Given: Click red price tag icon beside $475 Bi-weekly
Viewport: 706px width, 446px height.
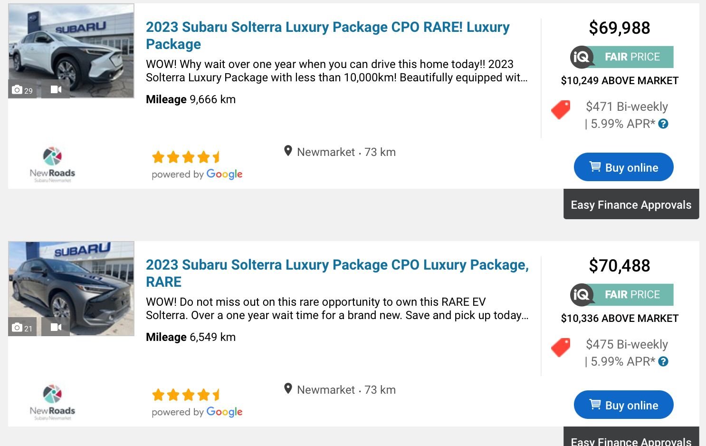Looking at the screenshot, I should pyautogui.click(x=561, y=348).
